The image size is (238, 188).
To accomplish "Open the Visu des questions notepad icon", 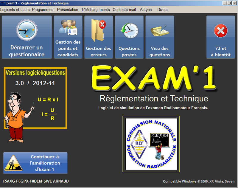I will coord(160,30).
